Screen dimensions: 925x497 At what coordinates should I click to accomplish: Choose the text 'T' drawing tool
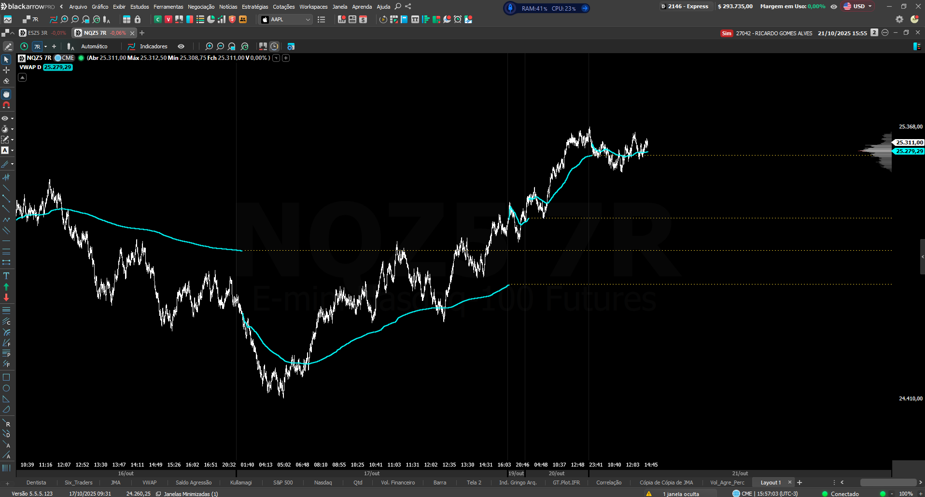(6, 276)
